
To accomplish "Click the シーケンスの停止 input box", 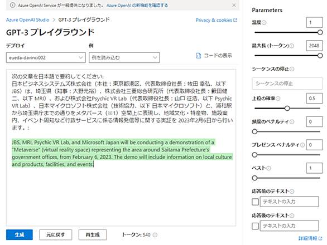I will pyautogui.click(x=287, y=84).
